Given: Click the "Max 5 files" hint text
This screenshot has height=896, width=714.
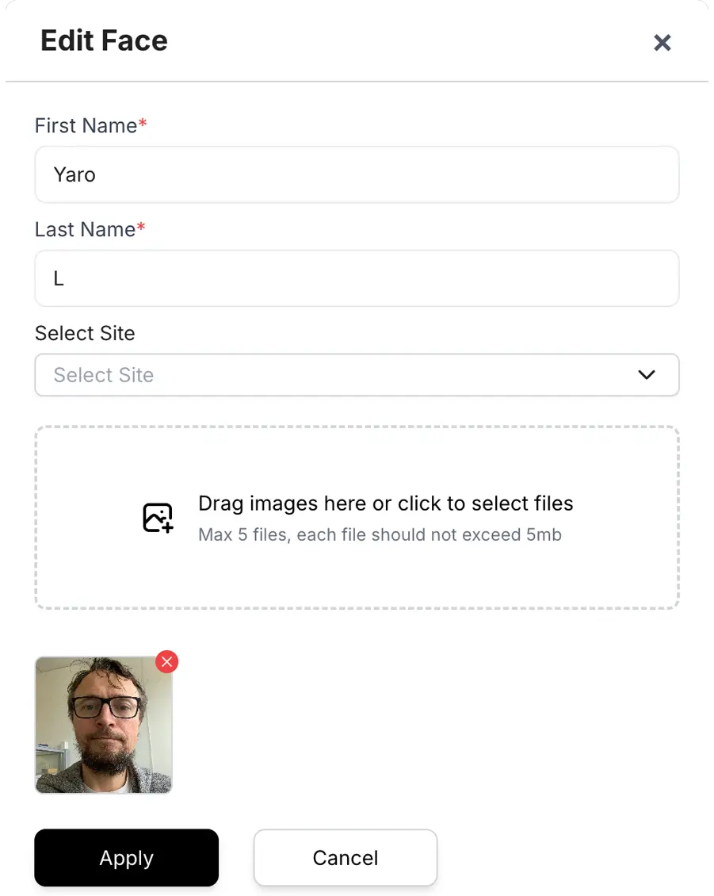Looking at the screenshot, I should (380, 534).
